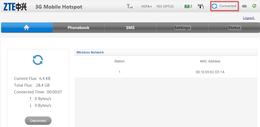Click the Wireless Network panel heading
260x127 pixels.
click(x=90, y=52)
